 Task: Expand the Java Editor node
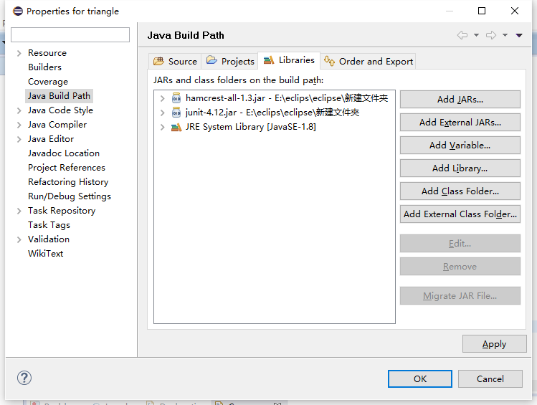click(x=19, y=139)
